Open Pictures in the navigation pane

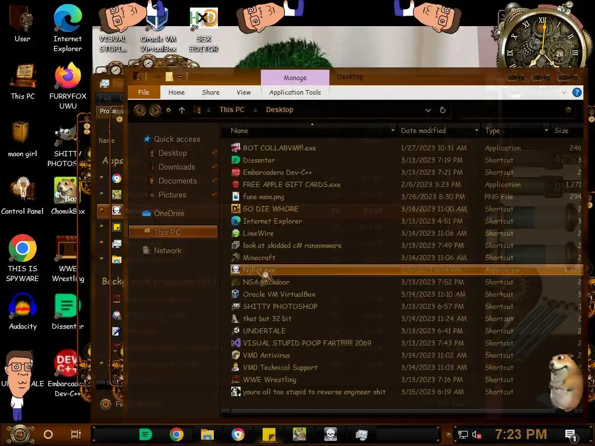point(172,195)
